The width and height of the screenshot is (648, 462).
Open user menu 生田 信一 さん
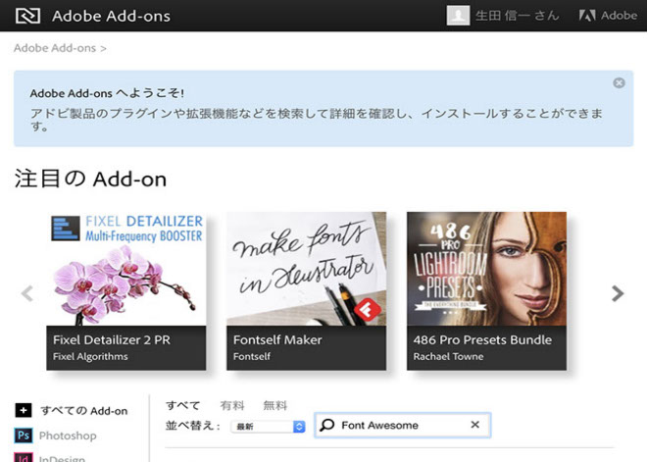point(518,16)
